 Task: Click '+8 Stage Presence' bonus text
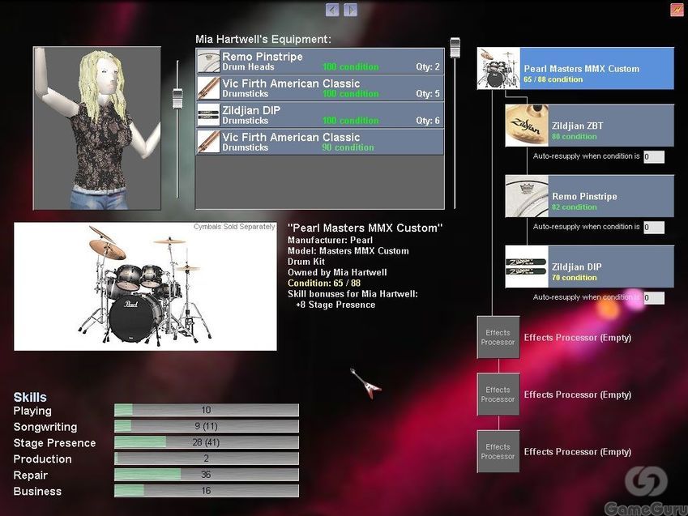tap(335, 305)
